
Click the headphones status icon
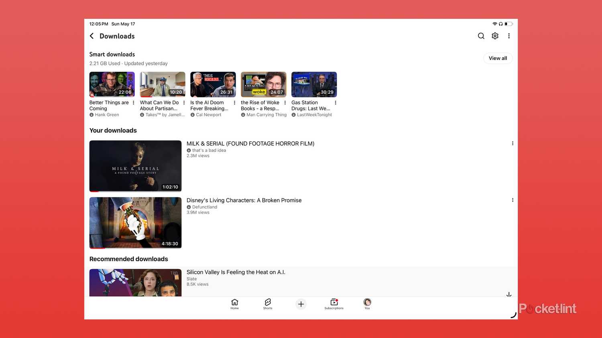click(x=501, y=24)
